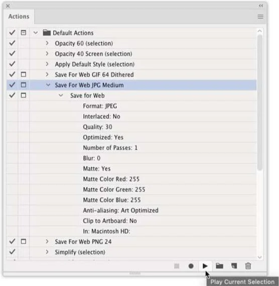Click the panel resize grip at bottom
279x286 pixels.
point(135,273)
